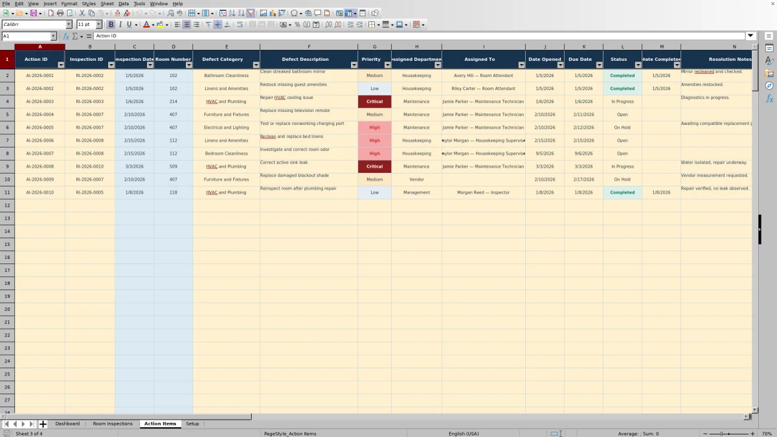This screenshot has height=437, width=777.
Task: Open the Font Size dropdown
Action: click(x=99, y=25)
